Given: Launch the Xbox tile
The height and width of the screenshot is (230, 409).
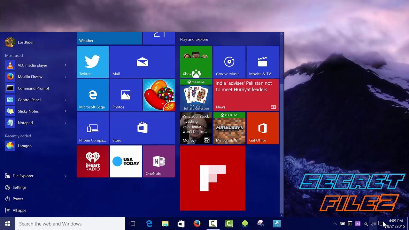Looking at the screenshot, I should point(196,62).
